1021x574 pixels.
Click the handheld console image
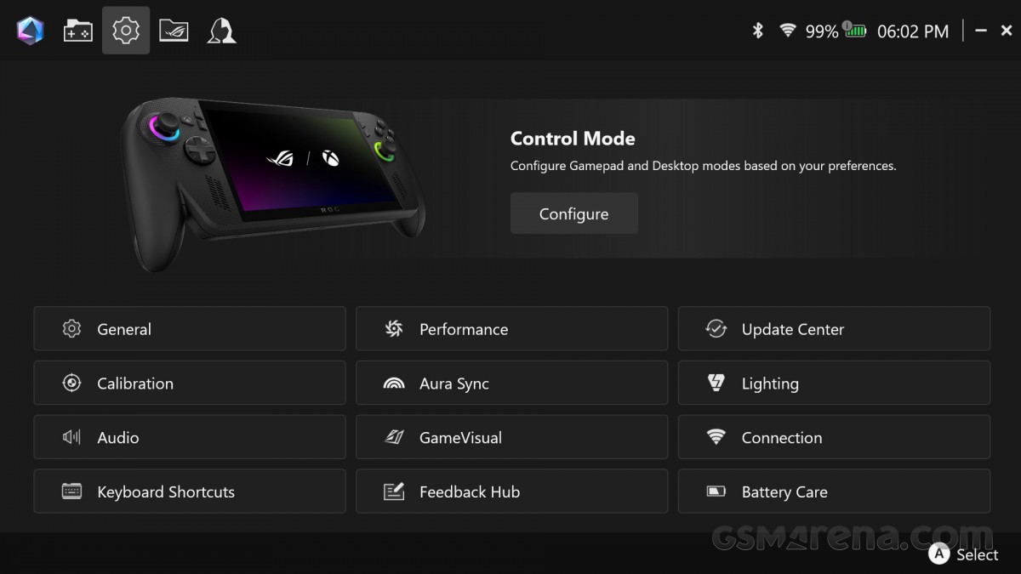(272, 185)
